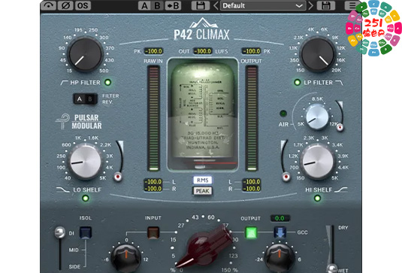The image size is (402, 273).
Task: Open the Default preset dropdown
Action: 263,6
